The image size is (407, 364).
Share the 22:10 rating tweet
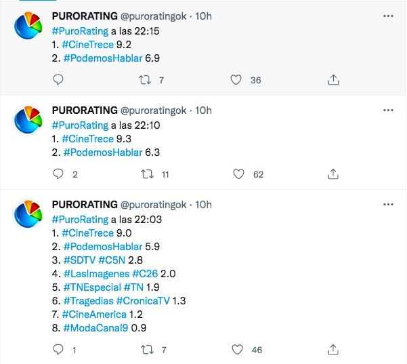(x=333, y=174)
